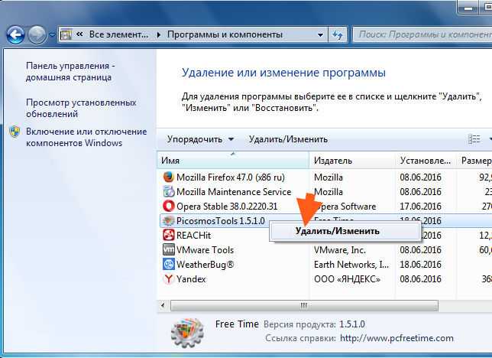Click the http://www.pcfreetime.com help link
The height and width of the screenshot is (358, 492).
click(x=397, y=338)
